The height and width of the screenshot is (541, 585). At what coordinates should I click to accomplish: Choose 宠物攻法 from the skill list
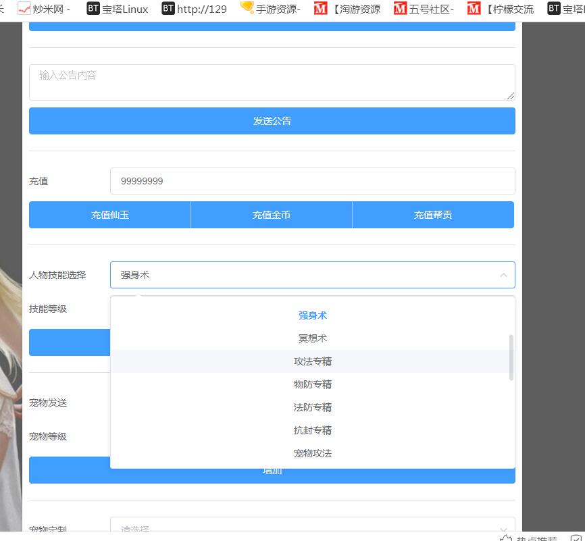(x=313, y=453)
